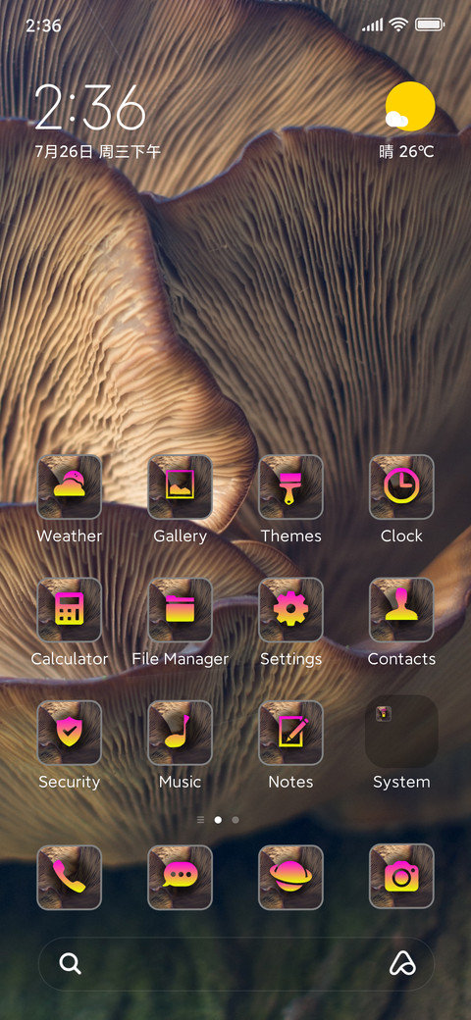Tap the large 2:36 clock widget
Screen dimensions: 471x1020
click(x=90, y=108)
